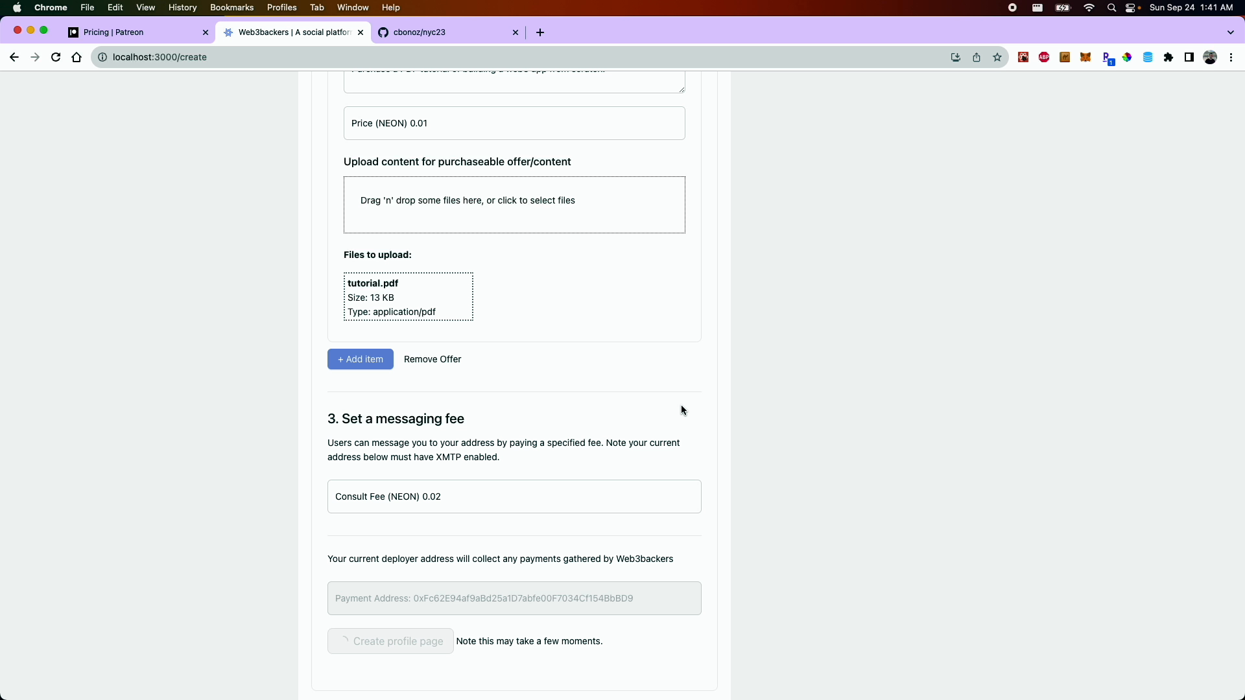
Task: Open the File menu
Action: click(x=88, y=8)
